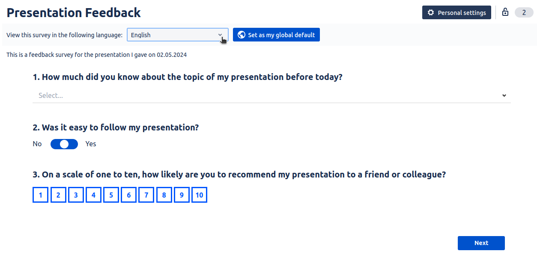537x266 pixels.
Task: Click the gear icon in Personal settings
Action: tap(431, 13)
